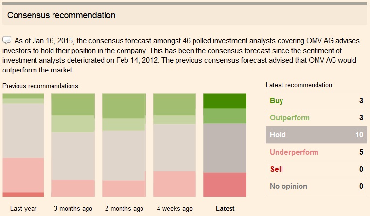Click the Sell recommendation label
The width and height of the screenshot is (370, 216).
[277, 169]
